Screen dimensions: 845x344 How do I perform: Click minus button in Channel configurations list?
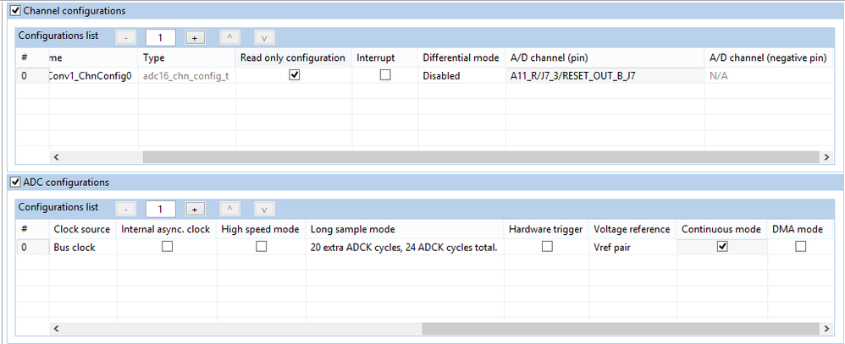pyautogui.click(x=124, y=37)
